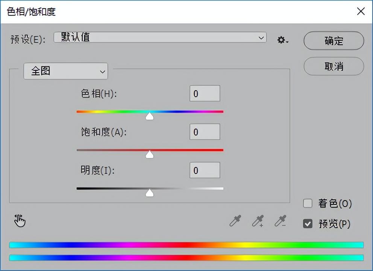This screenshot has width=373, height=271.
Task: Click the 明度 slider handle
Action: [x=150, y=193]
